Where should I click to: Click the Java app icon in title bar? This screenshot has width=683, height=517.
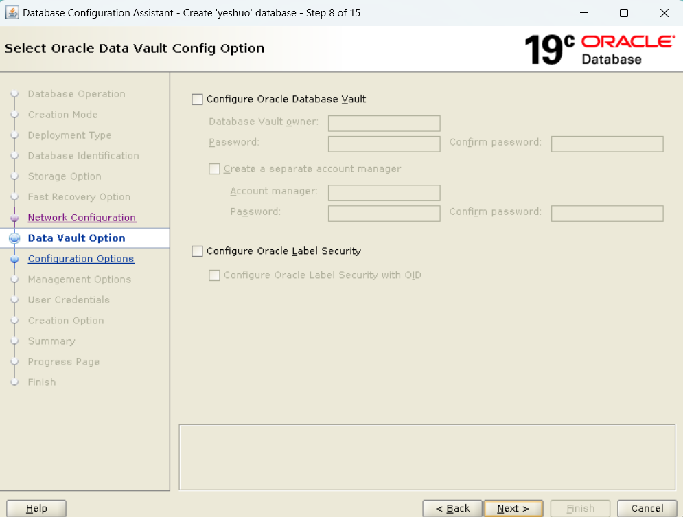tap(12, 12)
